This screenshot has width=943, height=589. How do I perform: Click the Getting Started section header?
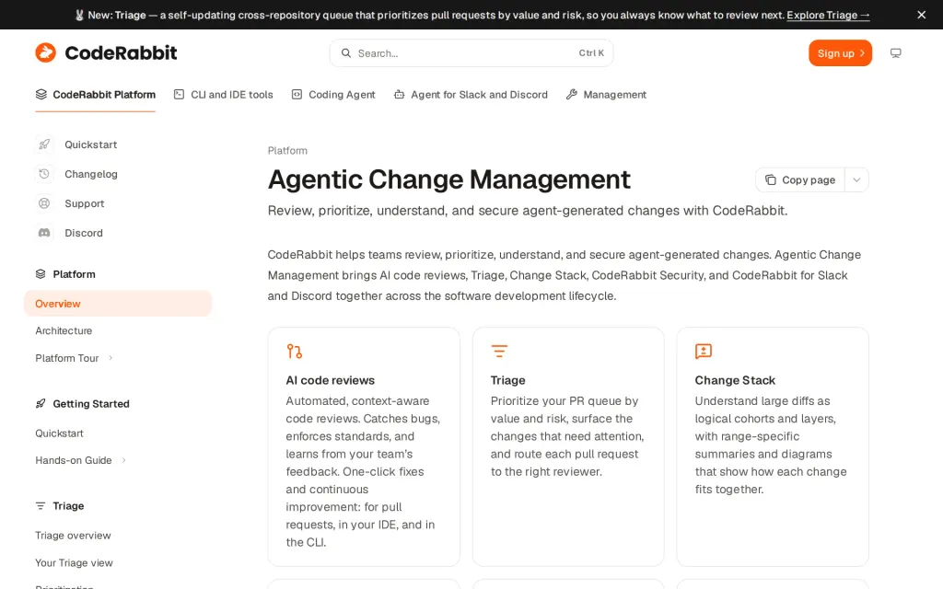point(91,404)
